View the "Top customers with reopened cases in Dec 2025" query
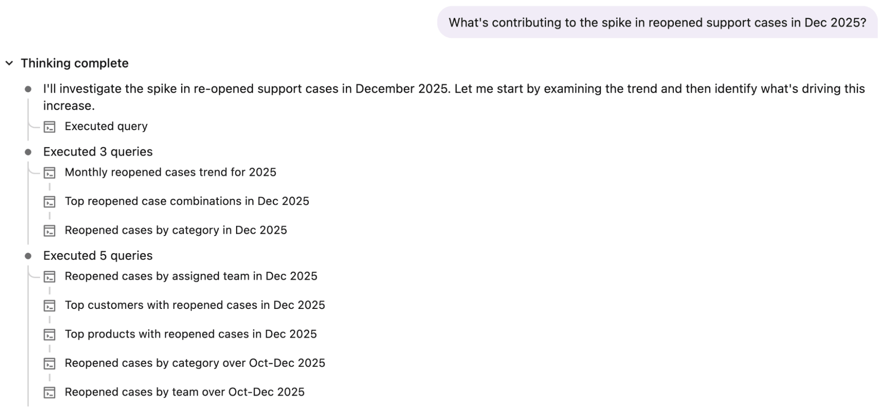 [x=195, y=306]
